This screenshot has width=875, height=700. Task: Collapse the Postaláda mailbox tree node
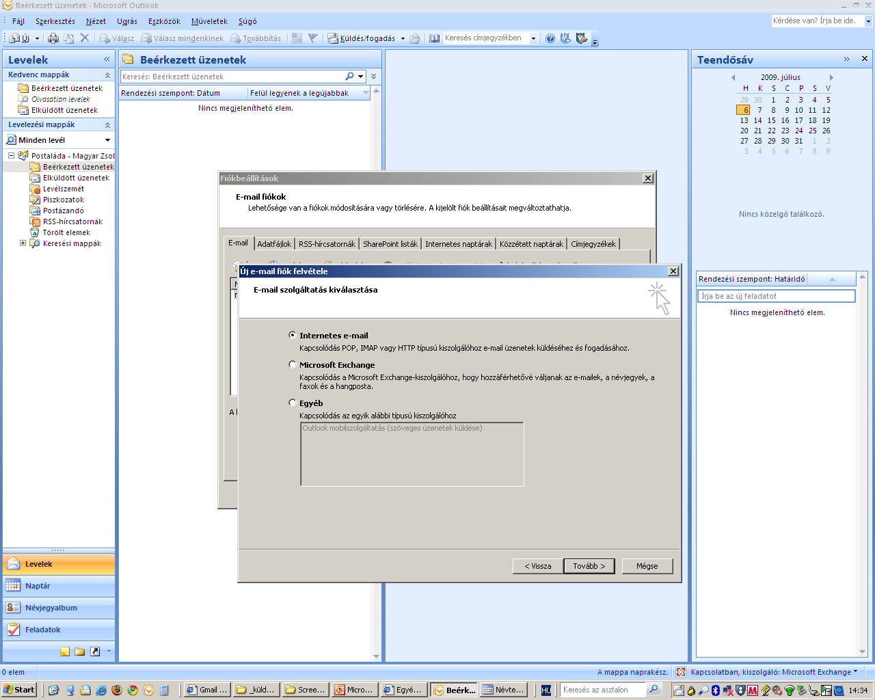click(12, 156)
